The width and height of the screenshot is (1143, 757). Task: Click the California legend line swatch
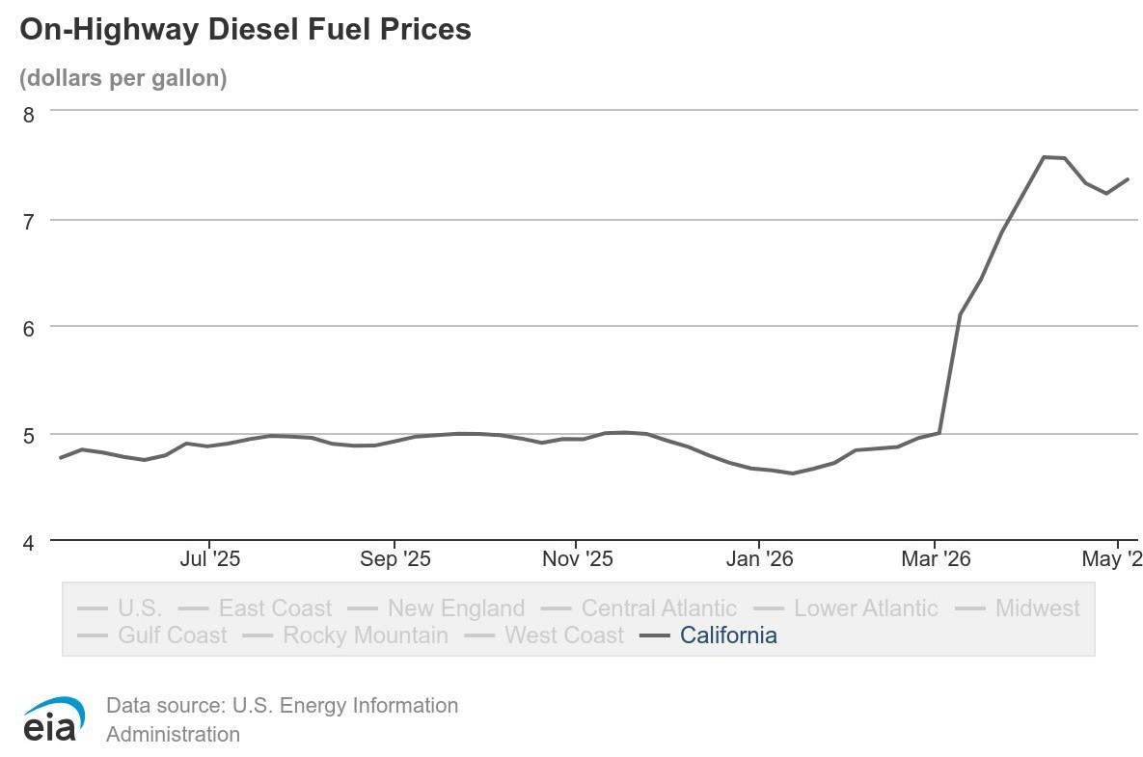pos(654,636)
